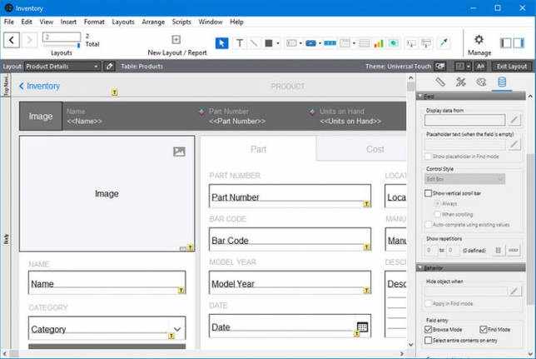Open the Styles inspector tab
Screen dimensions: 536x359
tap(461, 82)
